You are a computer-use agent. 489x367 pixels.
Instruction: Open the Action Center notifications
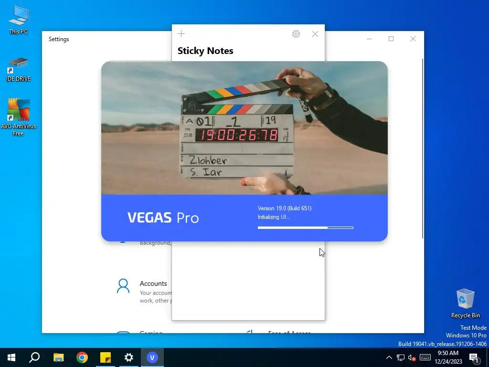(x=474, y=357)
